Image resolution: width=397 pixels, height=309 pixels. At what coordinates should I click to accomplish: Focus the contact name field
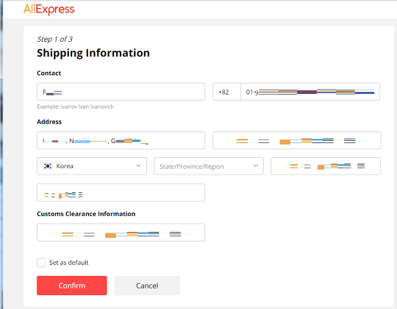121,92
